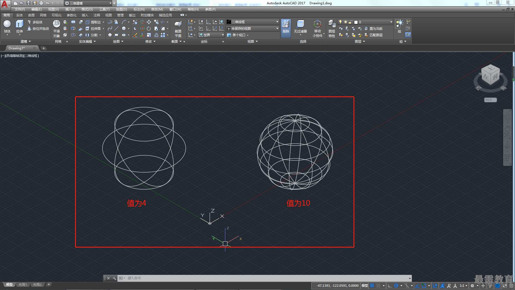Open the 截面平面 section plane tool

(x=178, y=29)
